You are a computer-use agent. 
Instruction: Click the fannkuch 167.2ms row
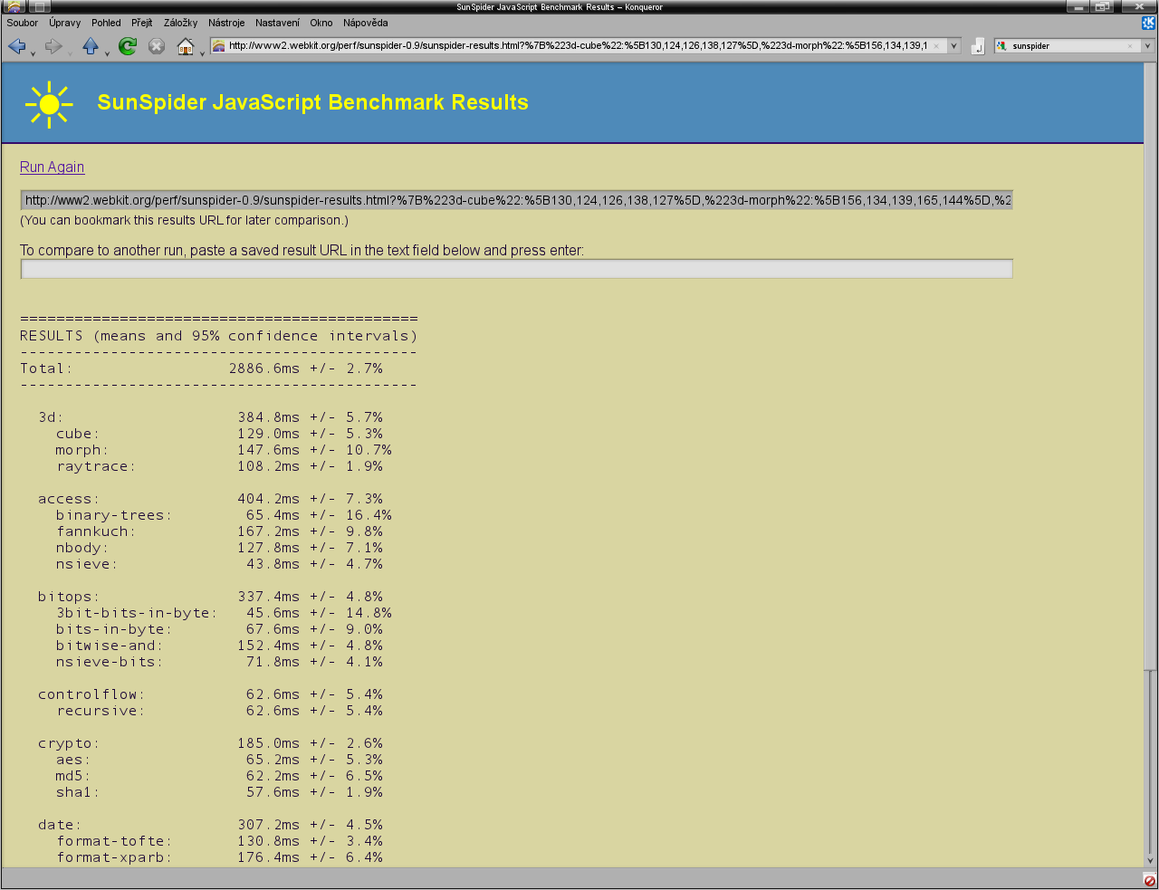click(x=219, y=531)
